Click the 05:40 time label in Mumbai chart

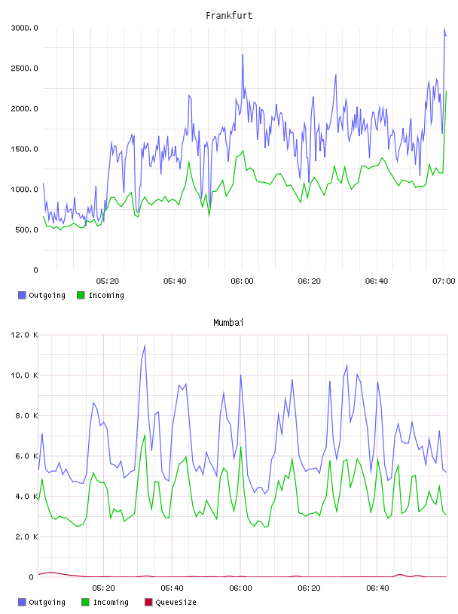point(172,588)
